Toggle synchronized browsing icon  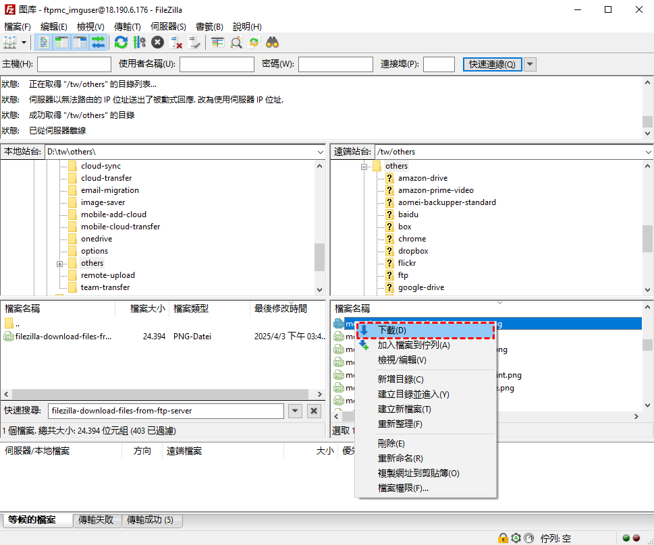click(254, 42)
